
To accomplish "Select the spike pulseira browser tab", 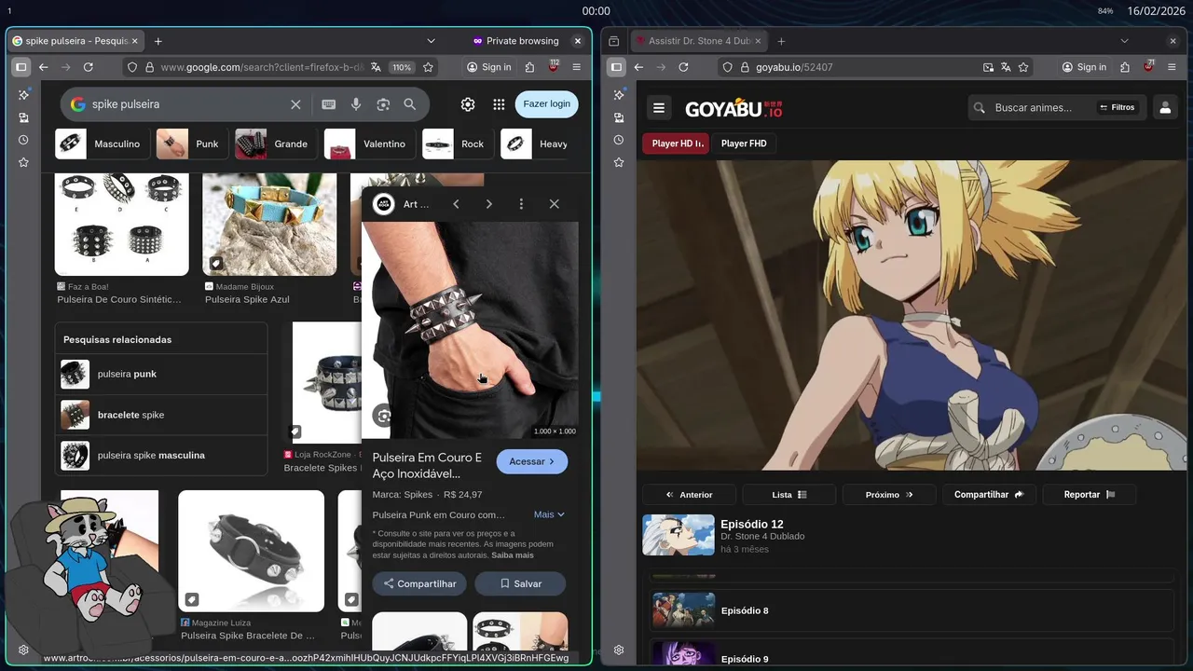I will pos(75,41).
